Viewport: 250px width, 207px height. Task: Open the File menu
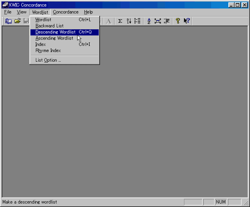point(7,12)
